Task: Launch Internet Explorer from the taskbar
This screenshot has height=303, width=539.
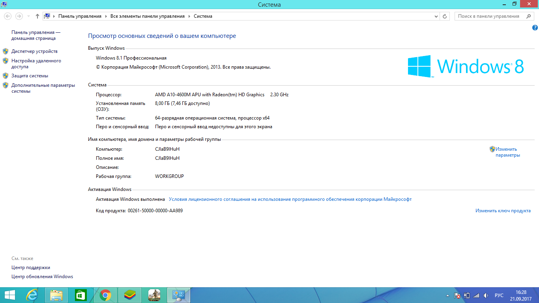Action: (x=32, y=295)
